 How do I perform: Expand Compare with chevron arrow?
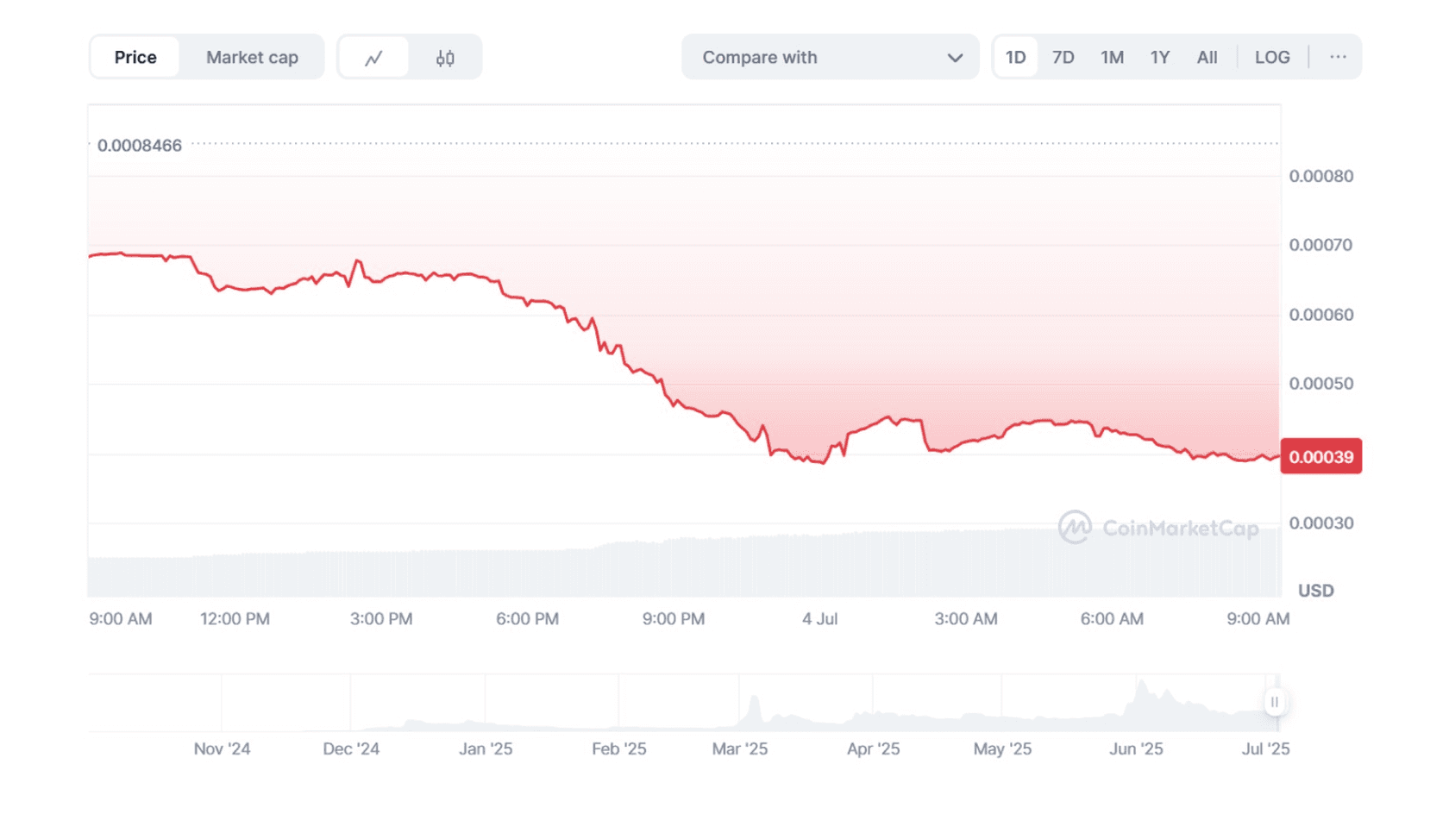955,58
